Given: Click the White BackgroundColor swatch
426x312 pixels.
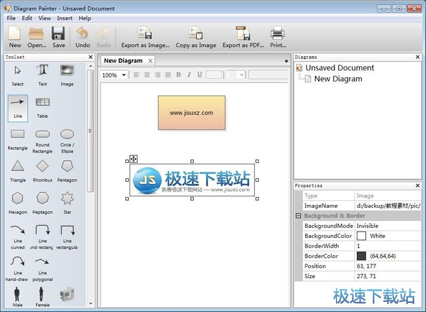Looking at the screenshot, I should pyautogui.click(x=362, y=236).
